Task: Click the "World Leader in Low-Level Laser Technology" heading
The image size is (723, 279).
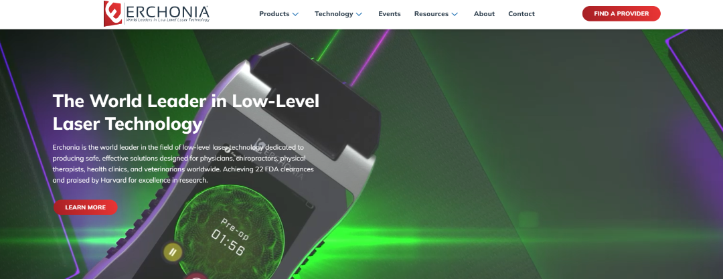Action: click(x=186, y=112)
